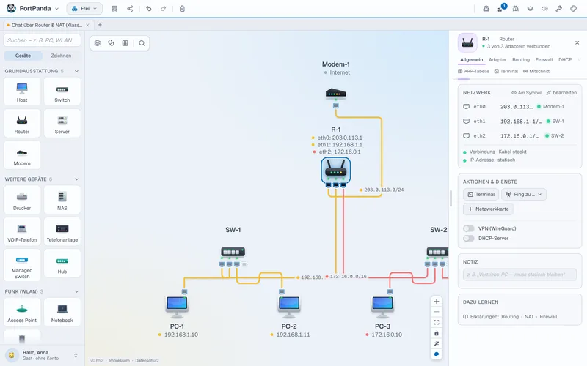This screenshot has width=587, height=366.
Task: Expand the Hallo, Anna account menu
Action: (x=42, y=355)
